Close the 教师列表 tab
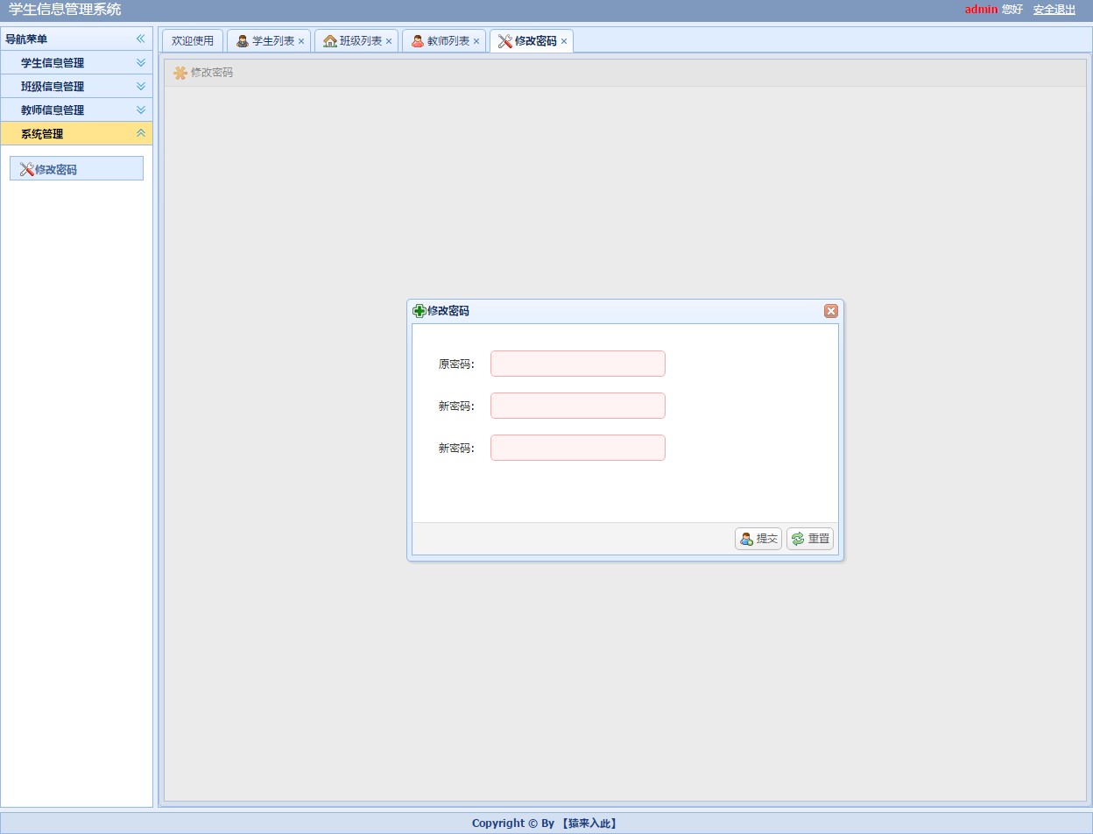 tap(476, 41)
